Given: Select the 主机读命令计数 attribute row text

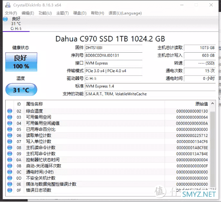Looking at the screenshot, I should click(41, 148).
